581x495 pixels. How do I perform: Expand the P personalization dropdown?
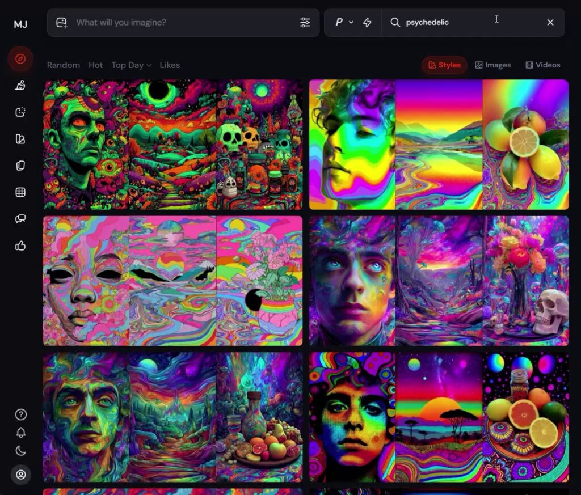tap(343, 22)
